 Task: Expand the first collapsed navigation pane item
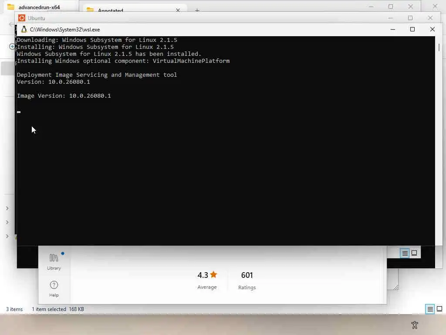point(7,208)
